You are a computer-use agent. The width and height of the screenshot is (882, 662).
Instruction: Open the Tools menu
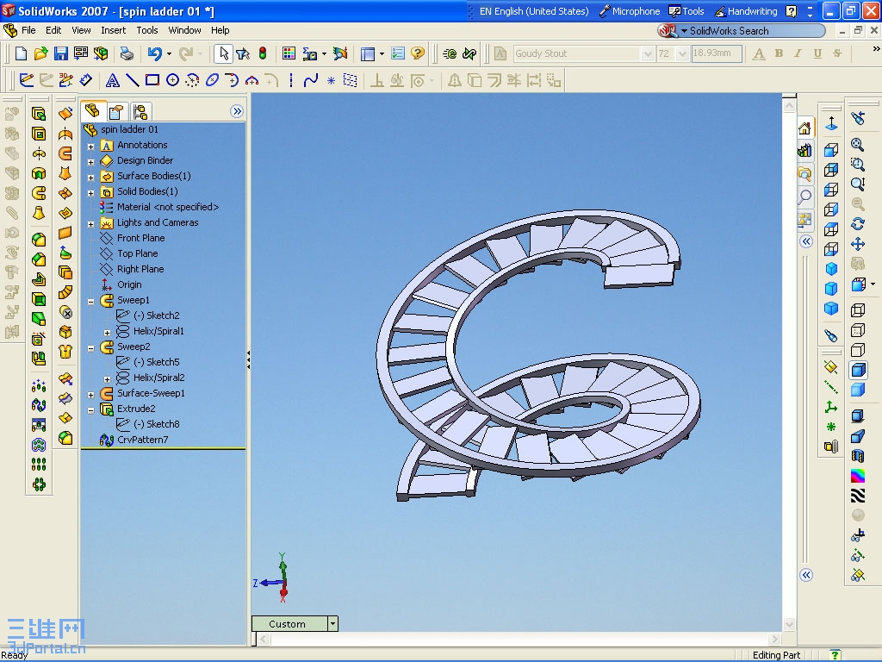click(x=146, y=30)
